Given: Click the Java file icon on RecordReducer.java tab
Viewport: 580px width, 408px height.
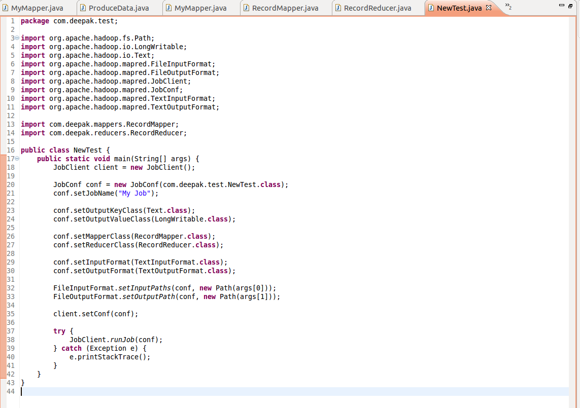Looking at the screenshot, I should tap(339, 8).
